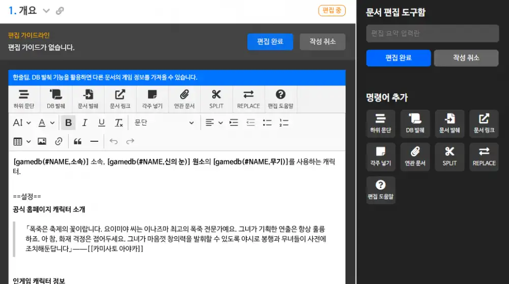Click the link icon beside the 1. 개요 heading

pyautogui.click(x=60, y=11)
